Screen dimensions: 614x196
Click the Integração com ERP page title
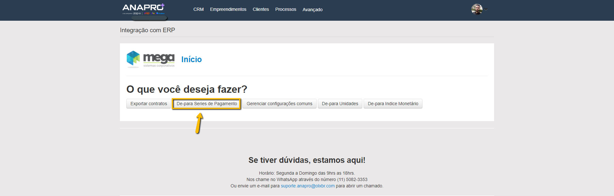coord(147,30)
